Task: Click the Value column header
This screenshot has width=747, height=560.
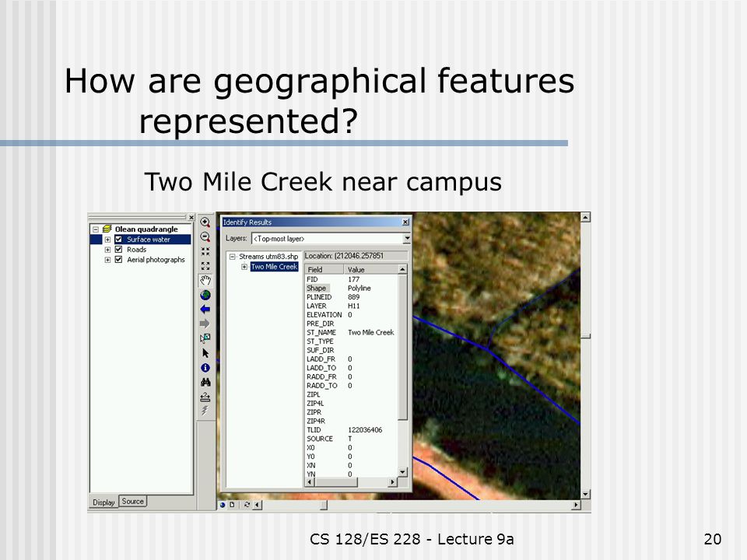Action: click(371, 270)
